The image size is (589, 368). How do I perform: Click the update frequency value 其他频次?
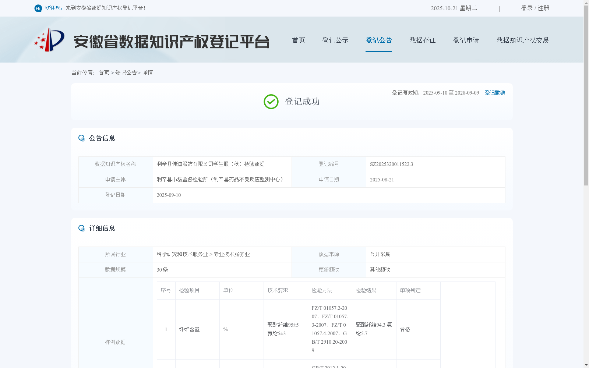point(380,270)
